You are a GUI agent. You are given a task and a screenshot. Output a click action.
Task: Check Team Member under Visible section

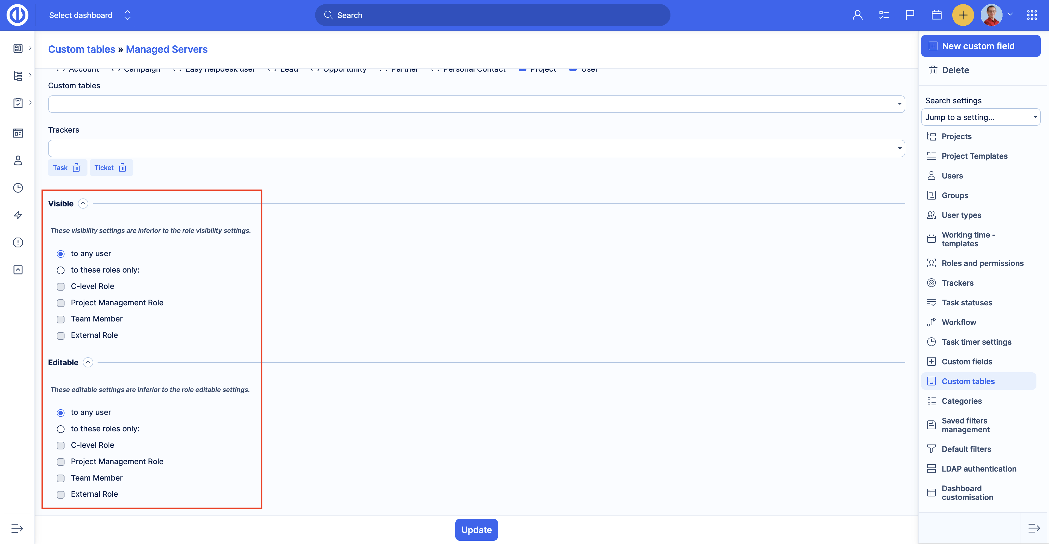(61, 319)
